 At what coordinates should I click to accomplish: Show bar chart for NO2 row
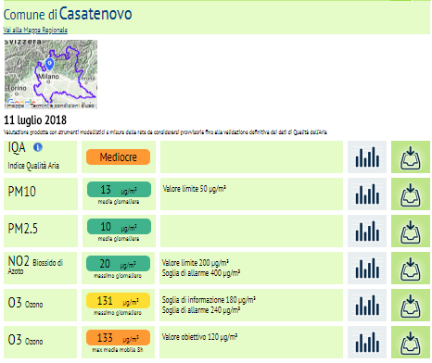367,269
